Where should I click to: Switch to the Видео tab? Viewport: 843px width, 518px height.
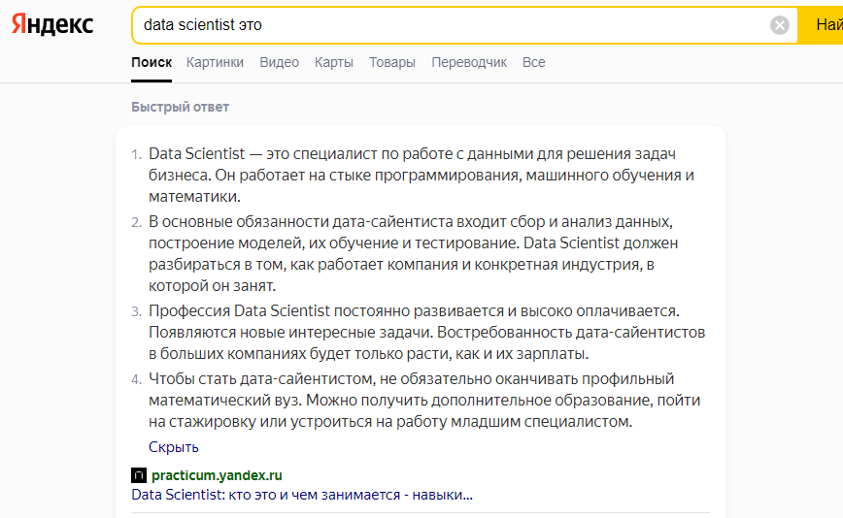pyautogui.click(x=279, y=62)
